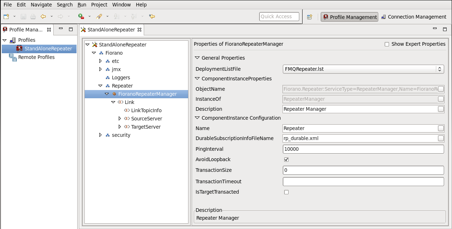Toggle the checkbox beside InstanceOf field
Image resolution: width=452 pixels, height=229 pixels.
441,99
